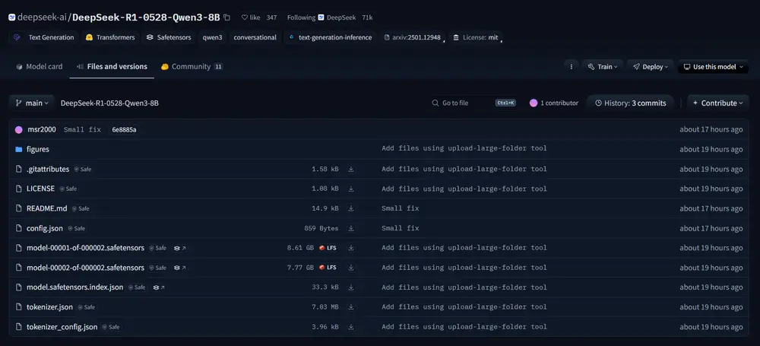Open the README.md file
Screen dimensions: 760x346
tap(47, 208)
